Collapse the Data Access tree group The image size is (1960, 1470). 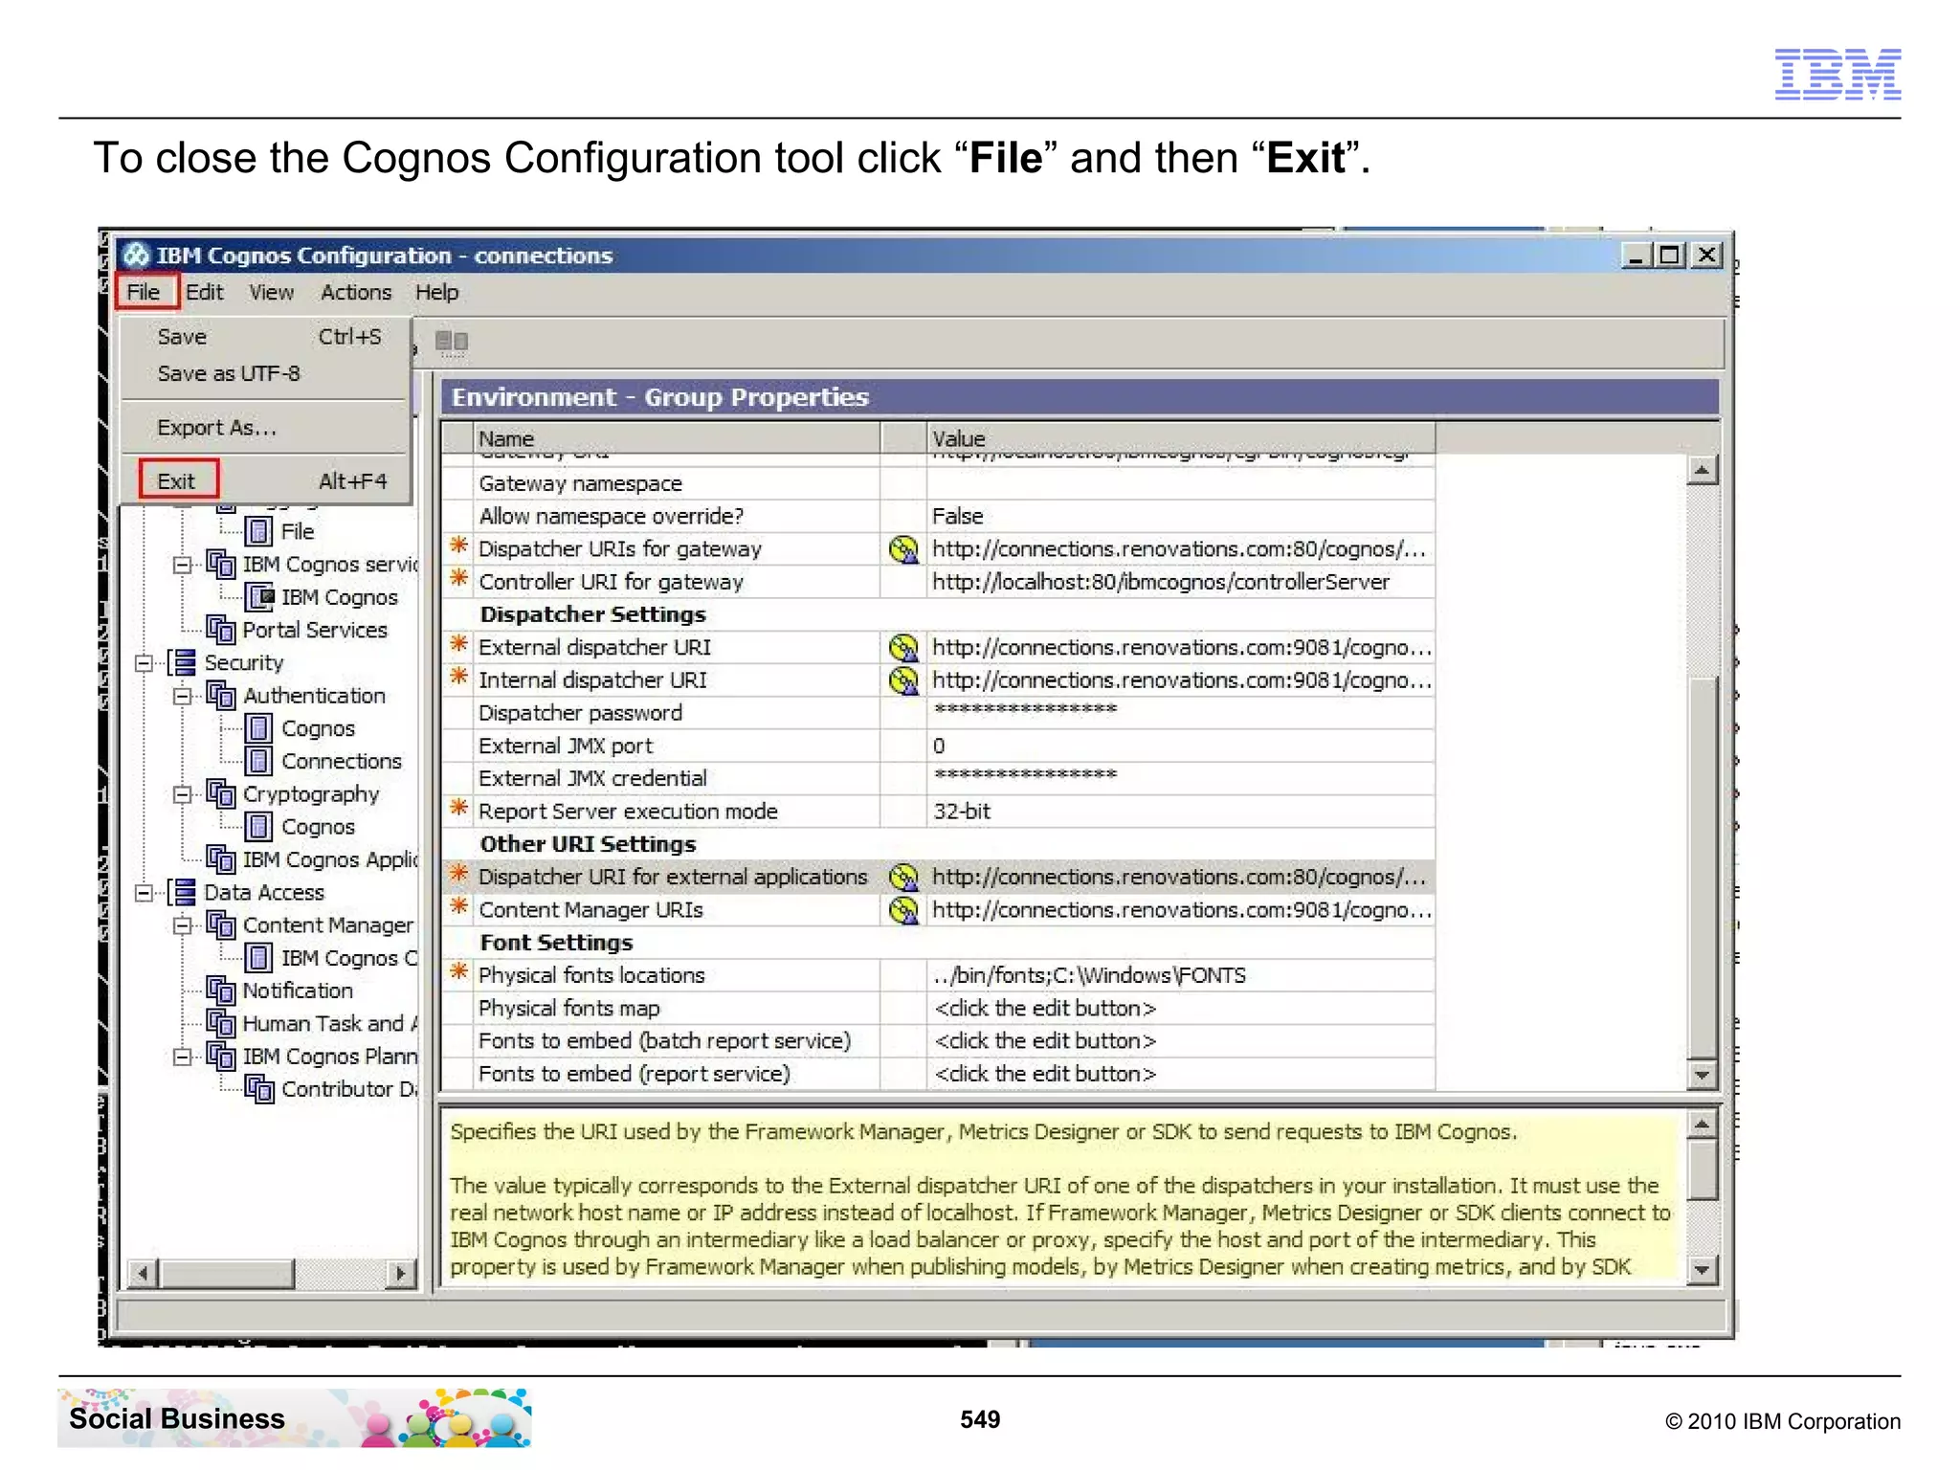click(x=145, y=893)
